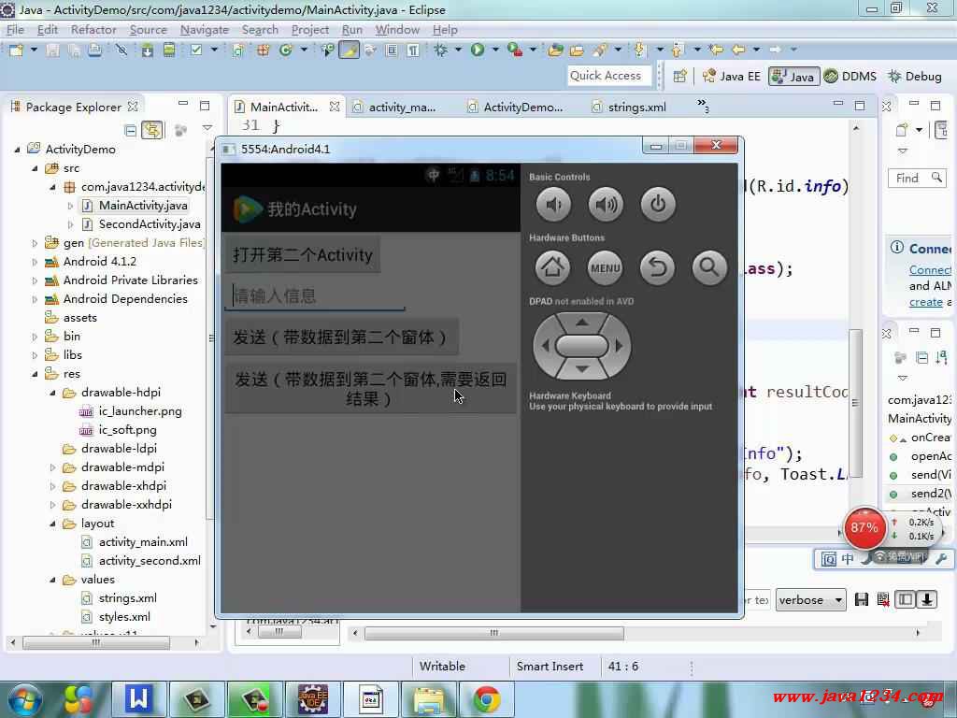Click the Back navigation arrow in toolbar

click(738, 50)
